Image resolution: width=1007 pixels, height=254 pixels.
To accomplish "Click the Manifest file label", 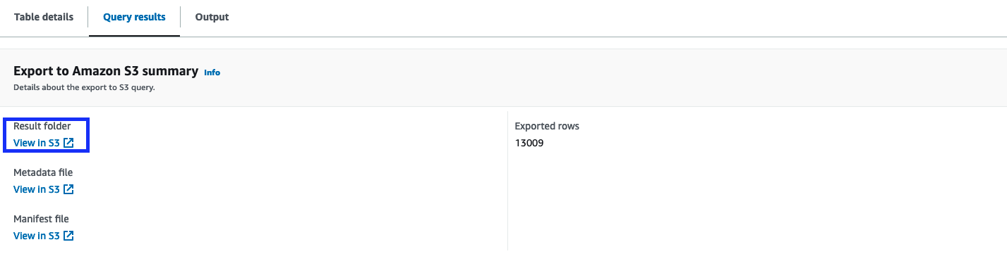I will [x=41, y=219].
